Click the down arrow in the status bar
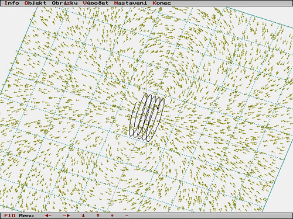Viewport: 293px width, 219px height. coord(83,215)
